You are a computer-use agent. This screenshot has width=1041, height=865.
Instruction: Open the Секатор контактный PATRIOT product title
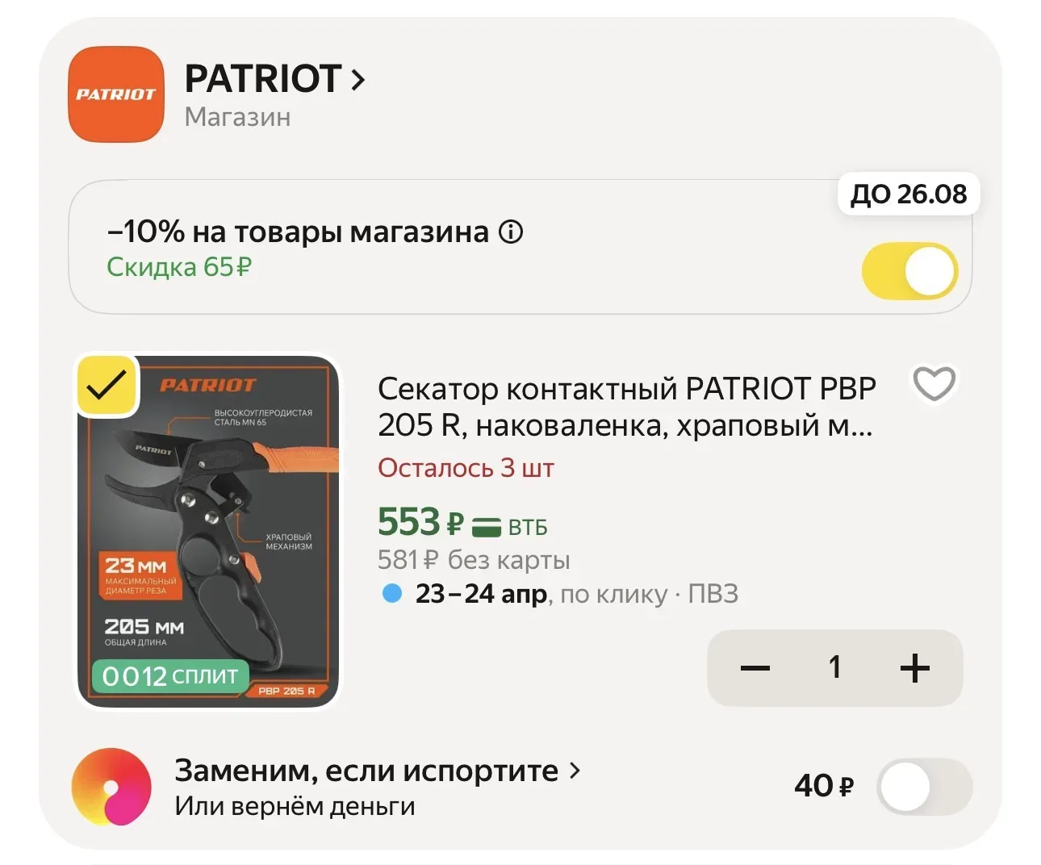tap(625, 407)
